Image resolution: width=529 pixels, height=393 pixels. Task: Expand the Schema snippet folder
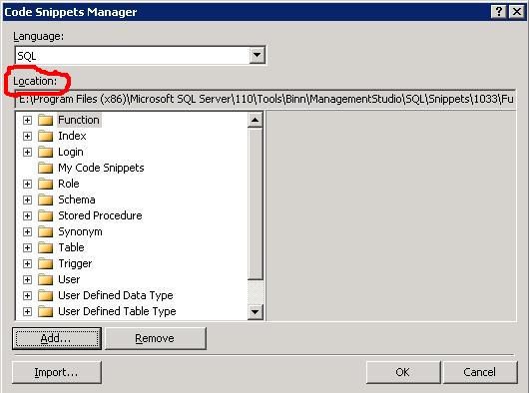coord(27,199)
